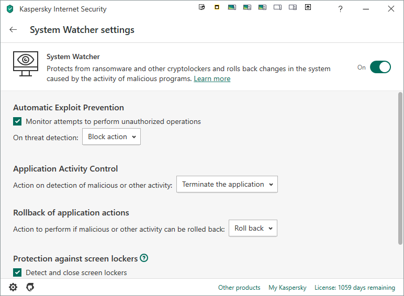Turn off the System Watcher toggle
Viewport: 404px width, 296px height.
click(380, 67)
